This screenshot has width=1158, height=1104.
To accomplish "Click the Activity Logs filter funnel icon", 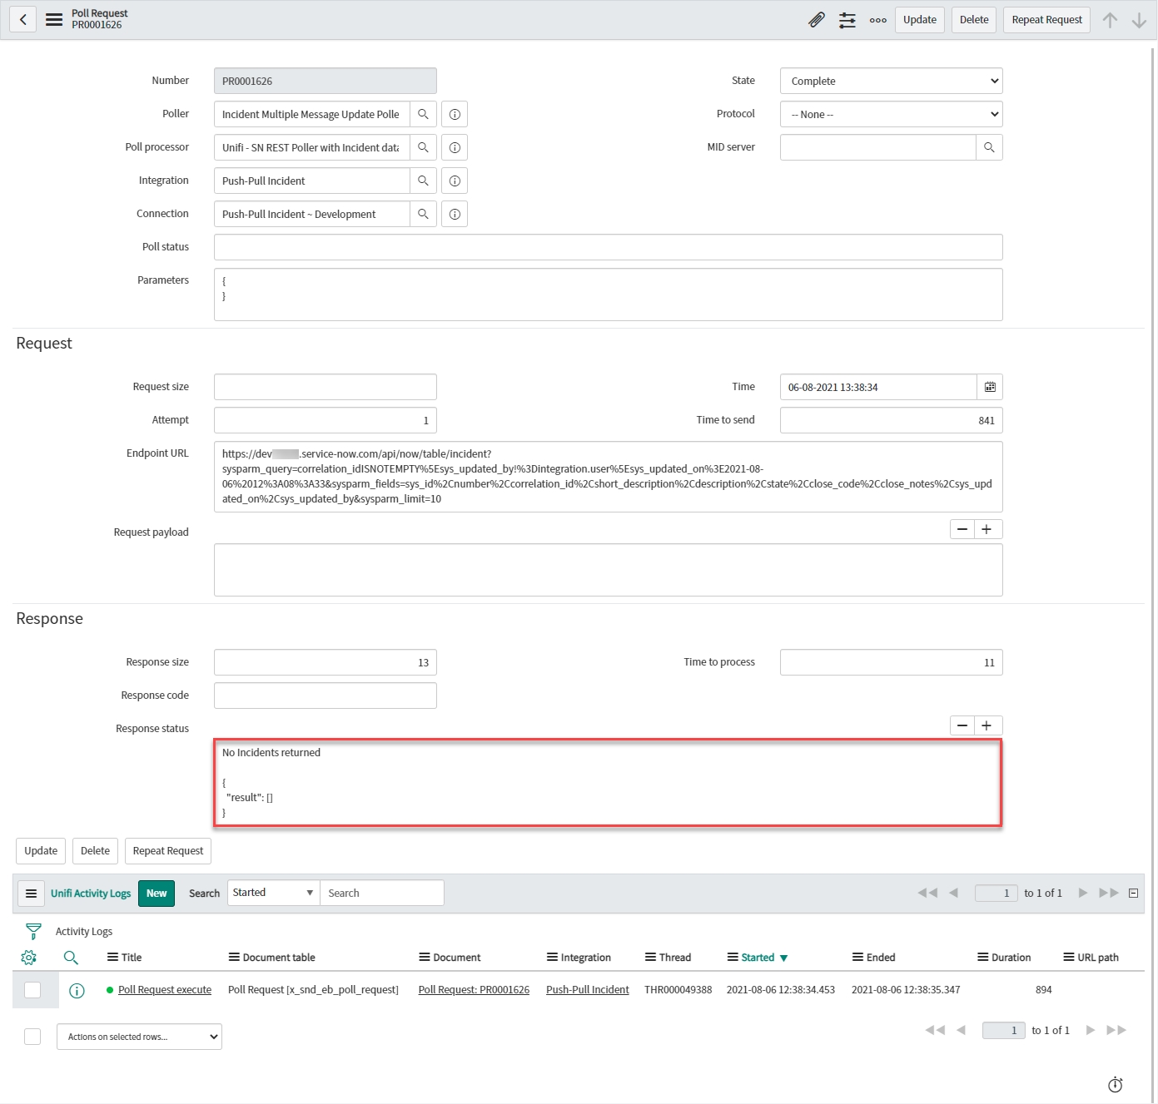I will pos(33,931).
